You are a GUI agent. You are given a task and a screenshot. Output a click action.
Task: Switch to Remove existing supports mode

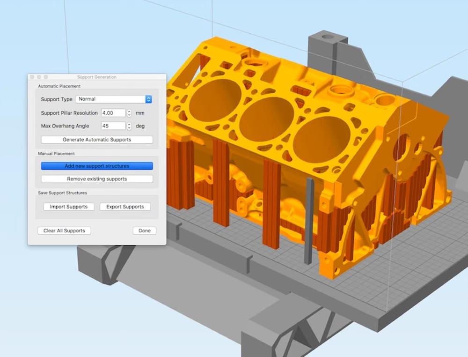(97, 178)
